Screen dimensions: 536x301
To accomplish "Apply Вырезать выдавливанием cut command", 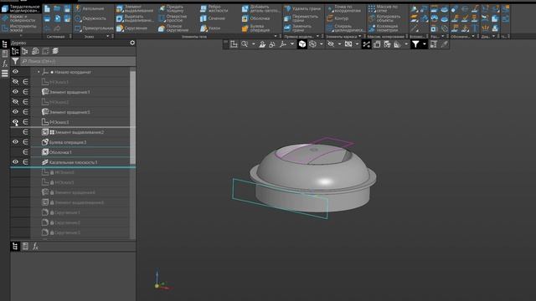I will (135, 18).
